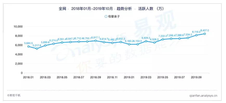
Task: Select the 6,917.1 data point marker
Action: [95, 41]
